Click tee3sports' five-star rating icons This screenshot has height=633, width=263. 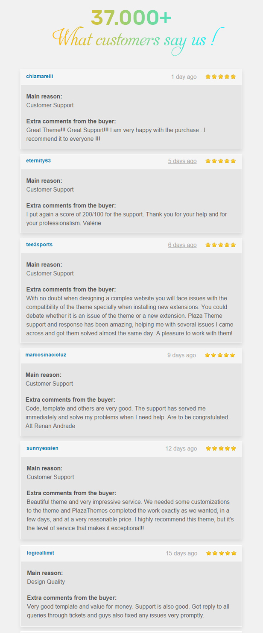click(x=220, y=245)
